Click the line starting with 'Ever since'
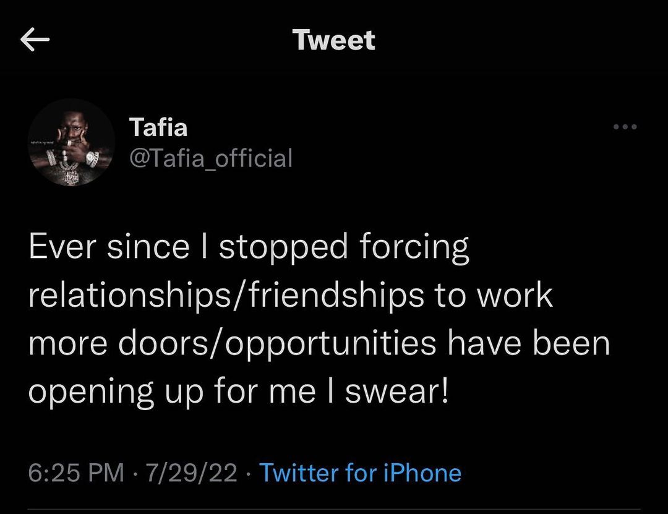 pos(249,247)
